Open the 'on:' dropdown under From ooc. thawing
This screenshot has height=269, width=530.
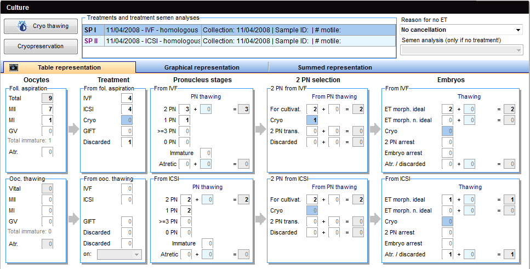(x=119, y=254)
